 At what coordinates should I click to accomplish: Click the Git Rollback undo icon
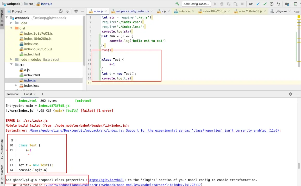278,4
